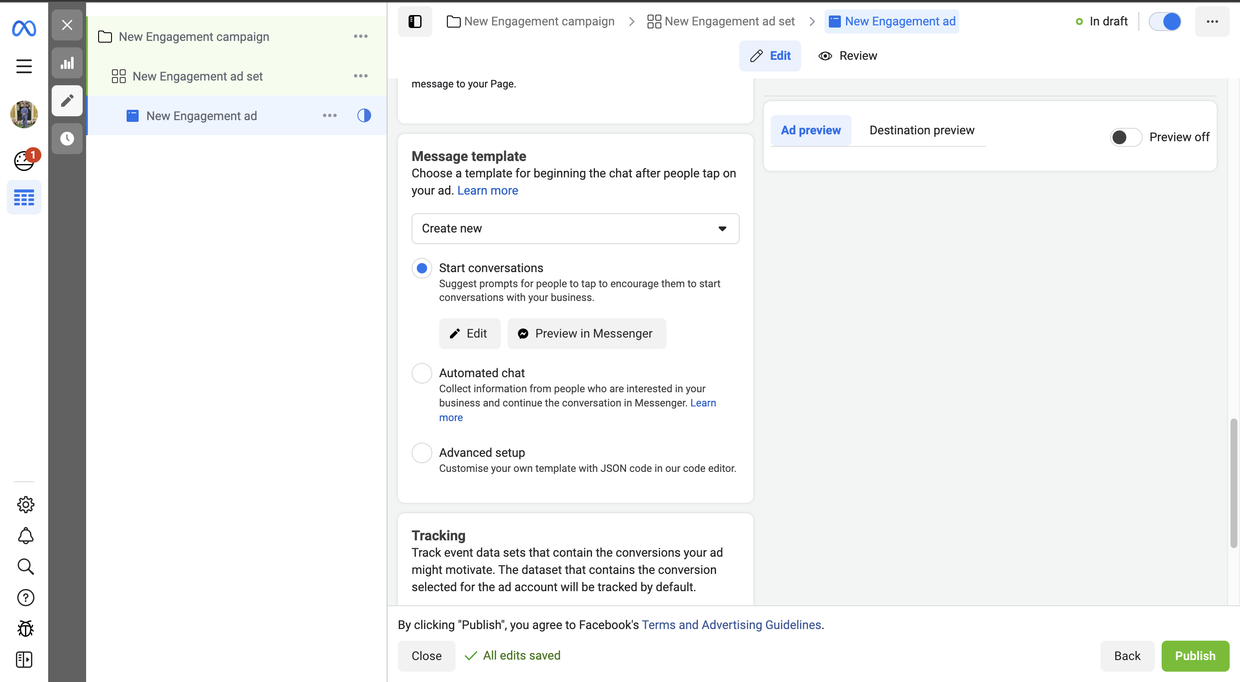This screenshot has width=1240, height=682.
Task: Switch to the Review tab
Action: pyautogui.click(x=848, y=56)
